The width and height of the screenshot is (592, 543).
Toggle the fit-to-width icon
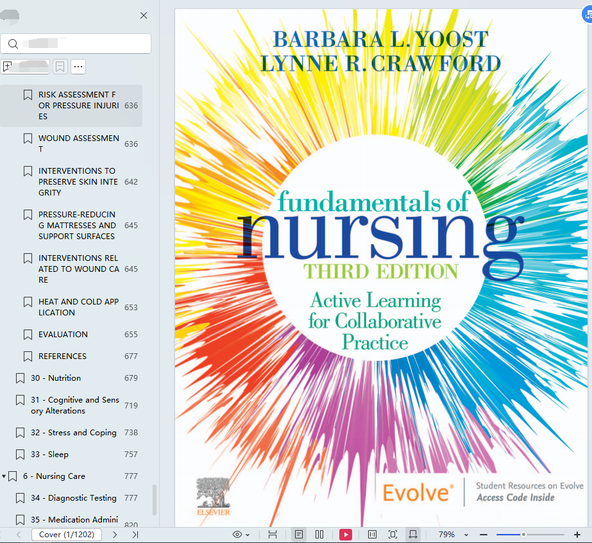pos(413,535)
